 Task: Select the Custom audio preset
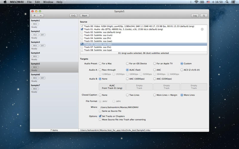click(182, 63)
